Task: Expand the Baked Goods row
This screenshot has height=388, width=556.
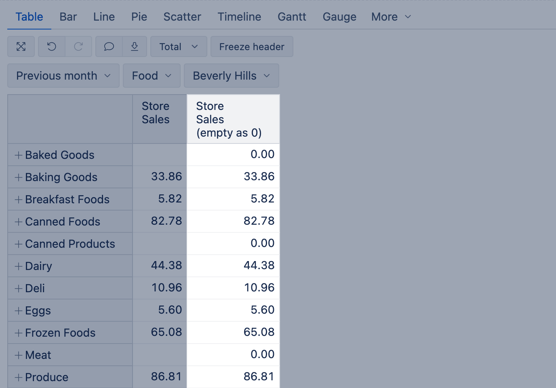Action: [19, 155]
